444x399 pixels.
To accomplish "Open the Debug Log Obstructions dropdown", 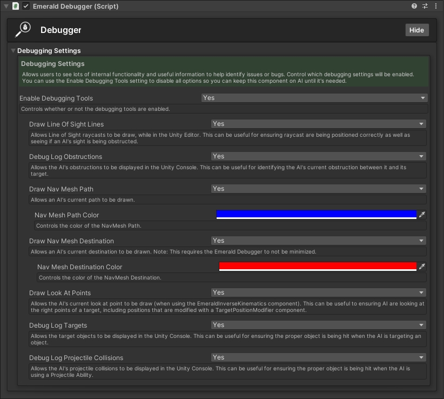I will tap(319, 156).
